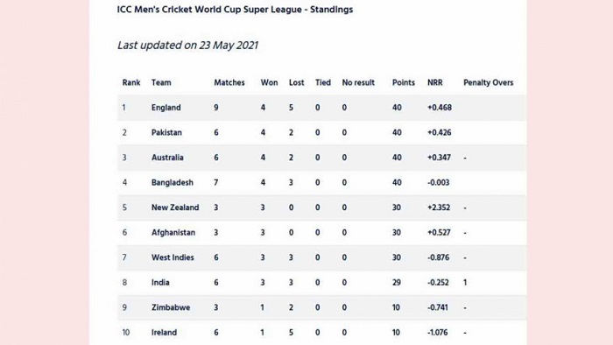Click the Rank column header
The image size is (613, 345).
131,82
